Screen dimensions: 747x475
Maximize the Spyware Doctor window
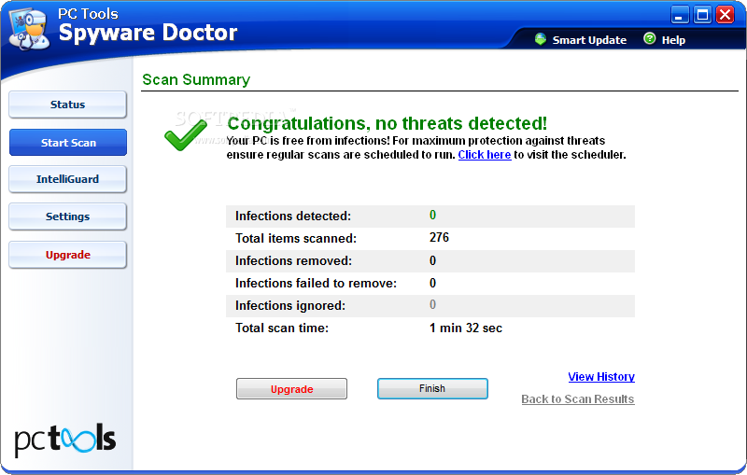[x=703, y=15]
